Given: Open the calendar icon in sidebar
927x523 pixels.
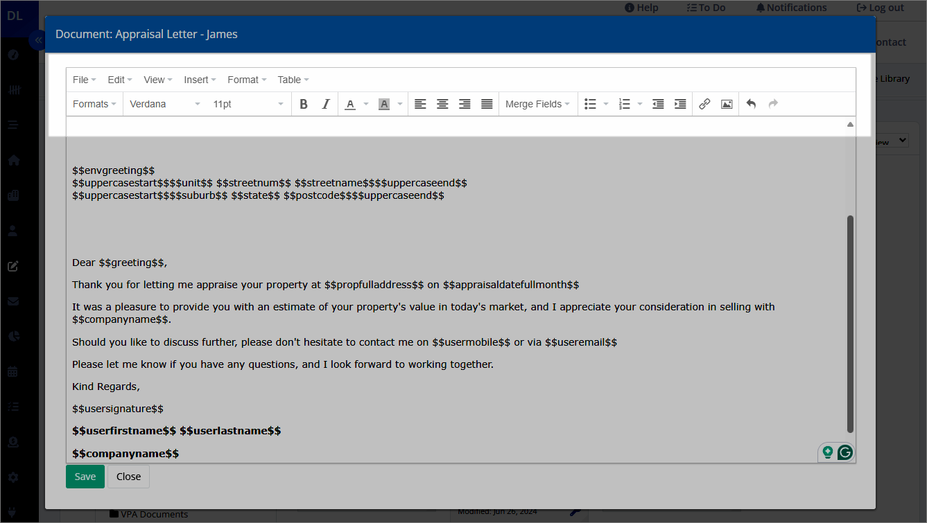Looking at the screenshot, I should click(13, 371).
